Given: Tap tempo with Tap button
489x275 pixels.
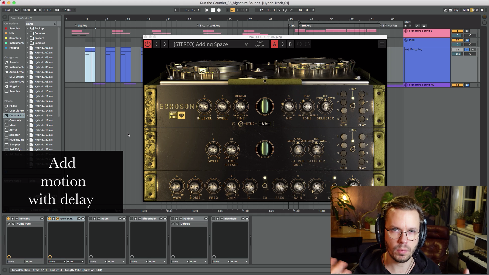Looking at the screenshot, I should [x=17, y=10].
